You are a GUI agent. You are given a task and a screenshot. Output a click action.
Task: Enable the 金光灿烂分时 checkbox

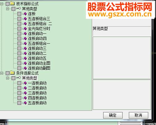(x=19, y=28)
